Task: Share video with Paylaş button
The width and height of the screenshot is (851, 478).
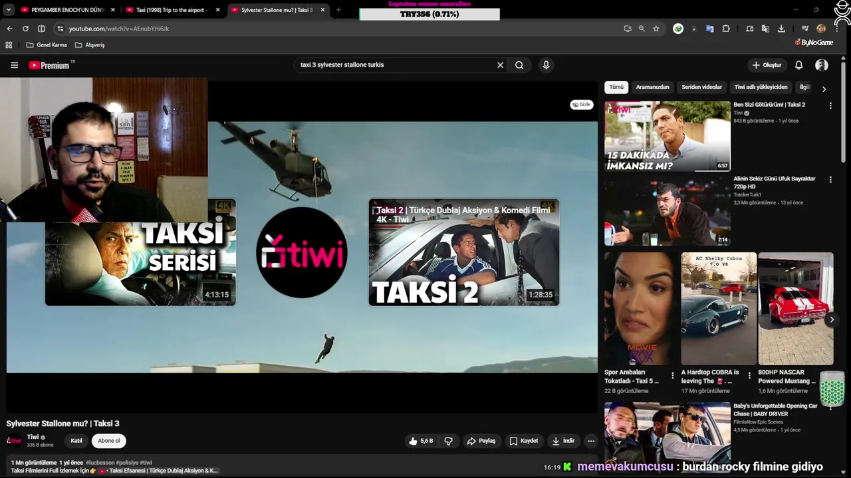Action: click(481, 441)
